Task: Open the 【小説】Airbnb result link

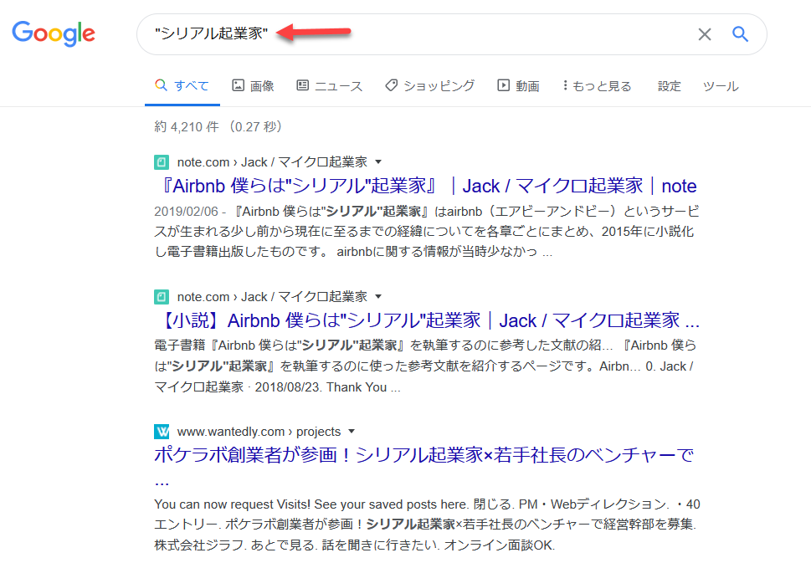Action: pyautogui.click(x=427, y=320)
